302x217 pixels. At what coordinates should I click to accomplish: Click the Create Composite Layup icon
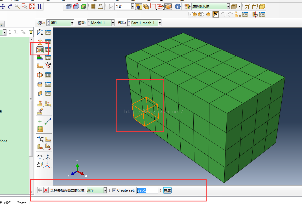(x=40, y=58)
